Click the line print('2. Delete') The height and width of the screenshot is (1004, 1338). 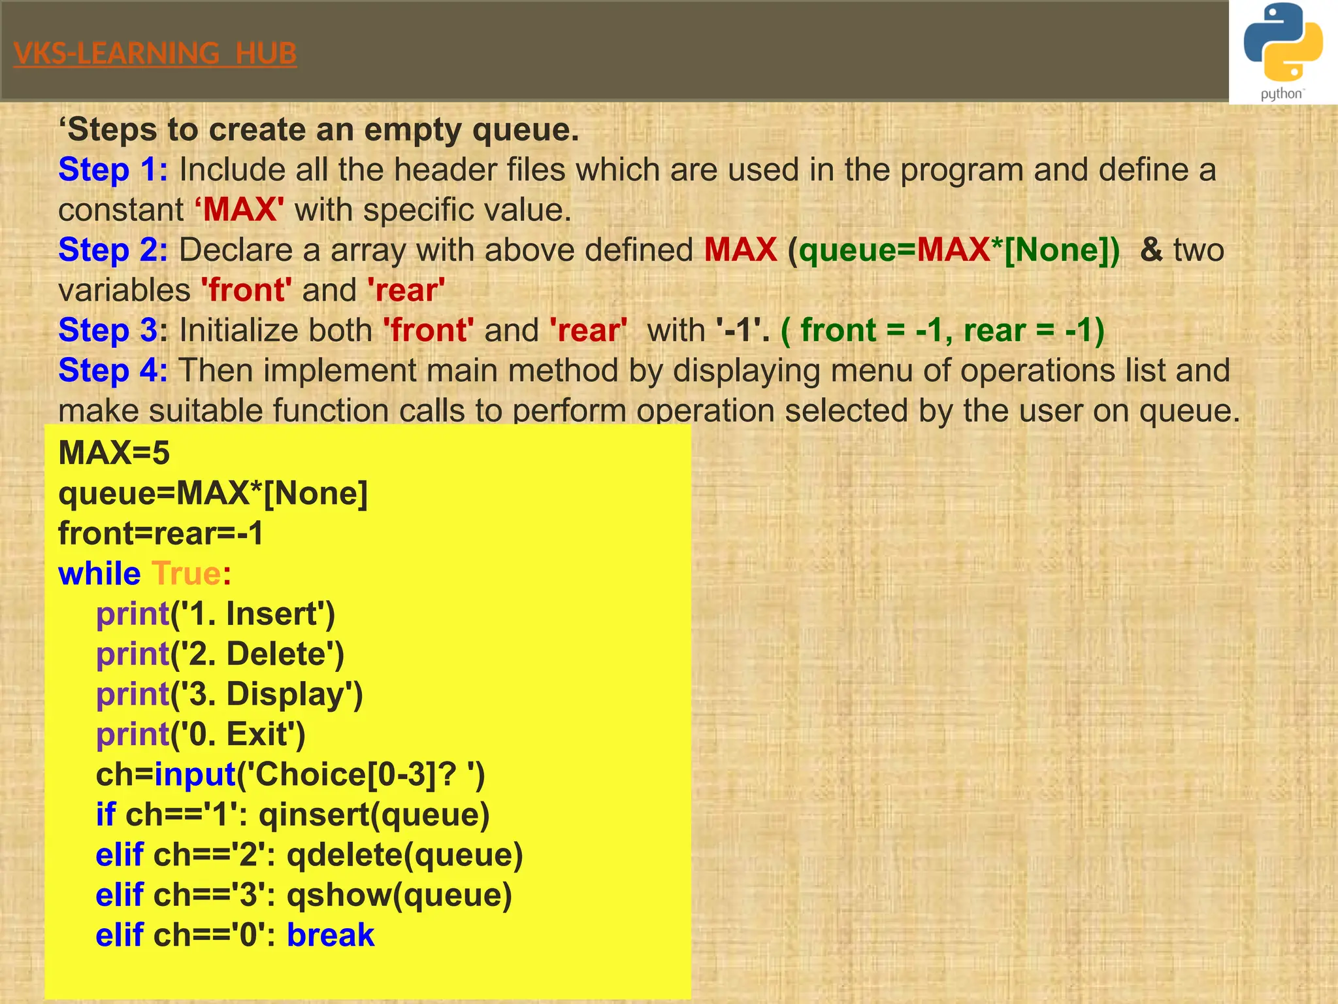(220, 654)
